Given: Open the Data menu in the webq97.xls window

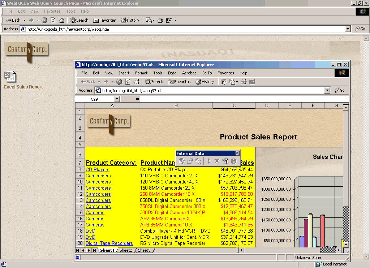Looking at the screenshot, I should click(172, 73).
